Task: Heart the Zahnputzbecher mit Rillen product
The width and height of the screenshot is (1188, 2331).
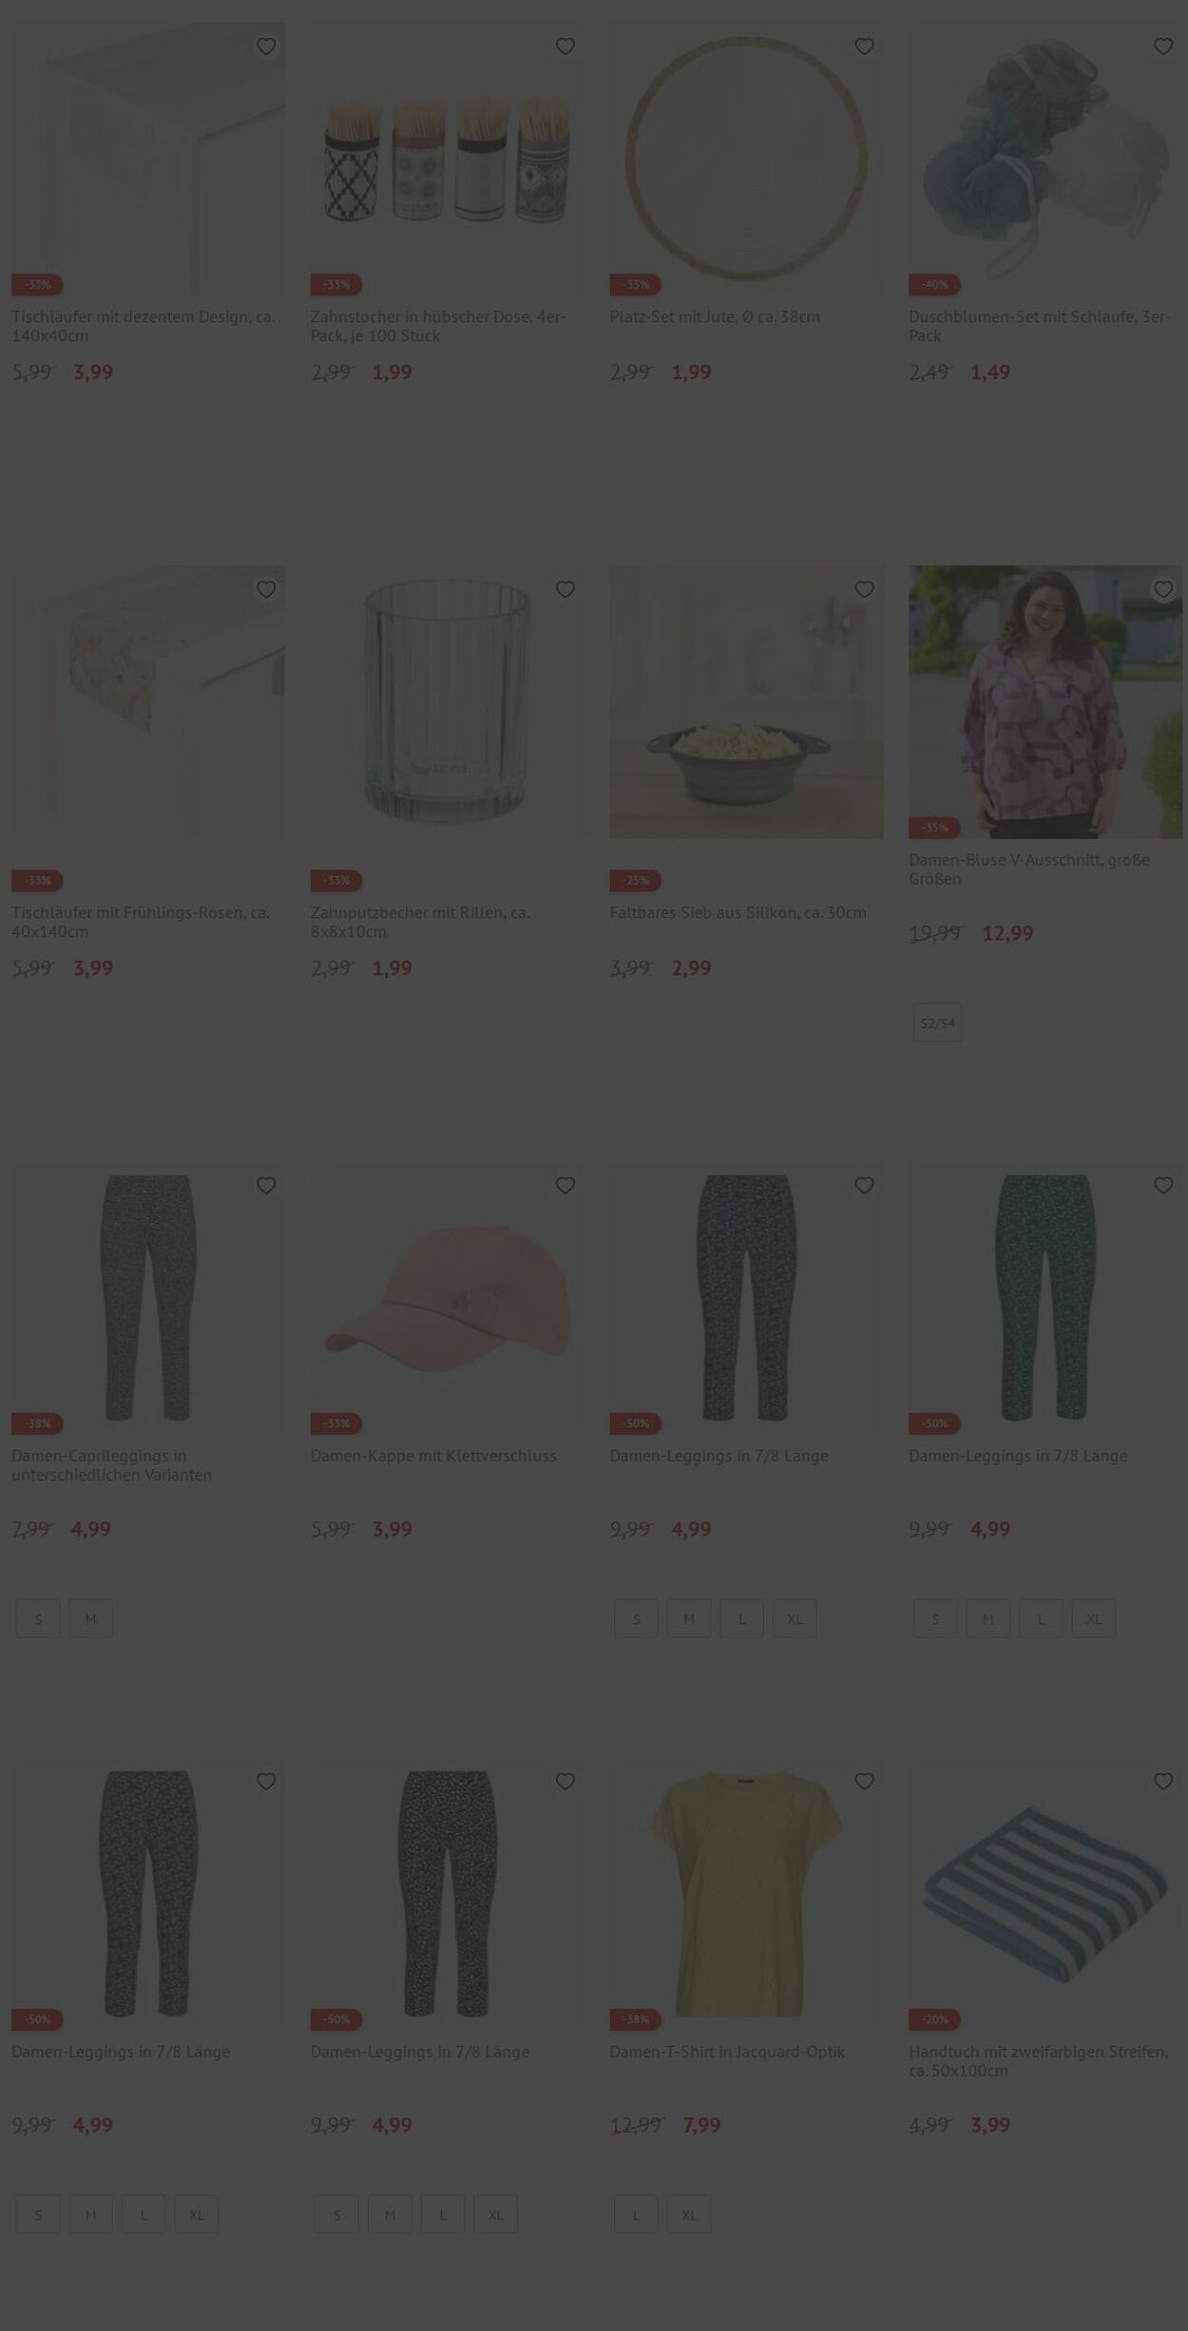Action: coord(565,590)
